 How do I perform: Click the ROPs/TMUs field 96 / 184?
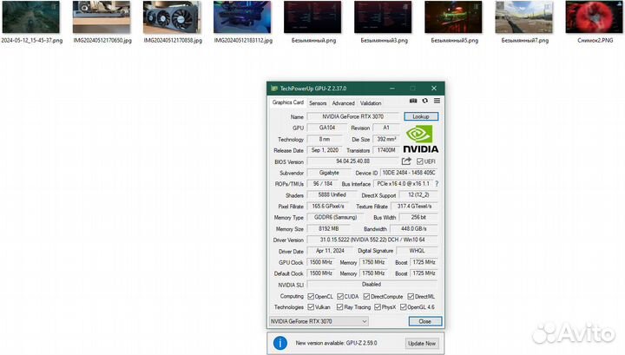(323, 184)
